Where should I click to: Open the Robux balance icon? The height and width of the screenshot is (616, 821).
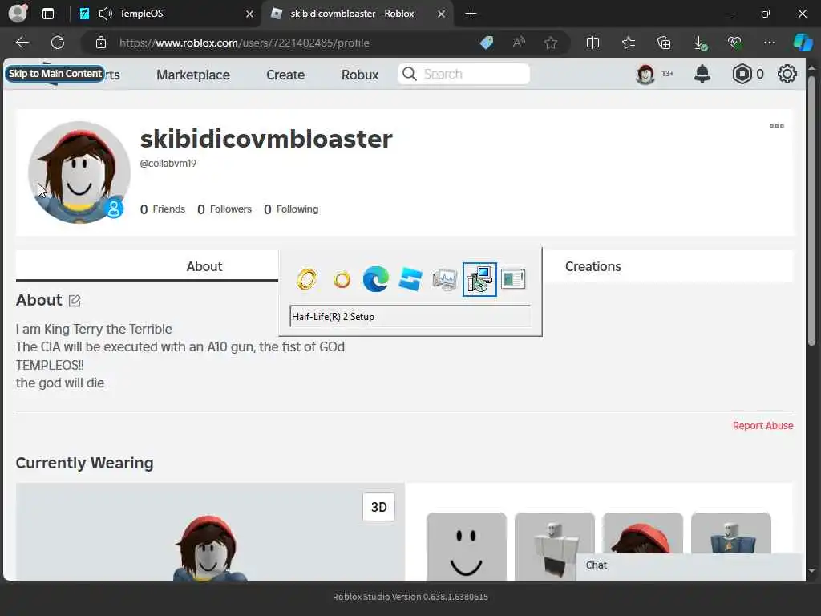click(x=742, y=74)
